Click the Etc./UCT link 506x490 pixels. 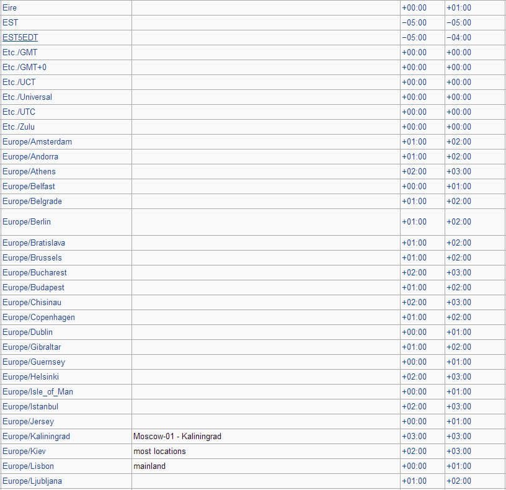point(19,82)
